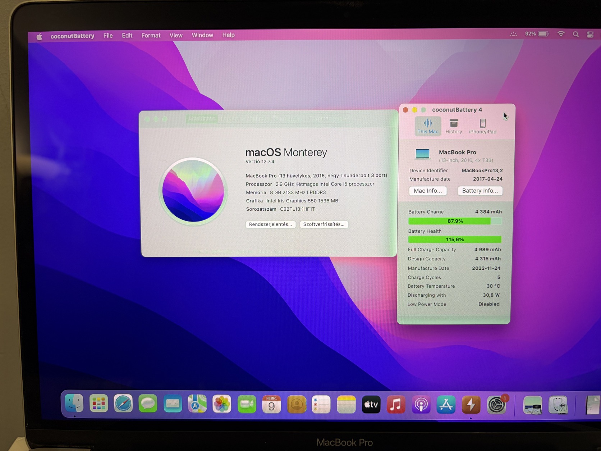Click the Battery Info... button
This screenshot has height=451, width=601.
480,191
